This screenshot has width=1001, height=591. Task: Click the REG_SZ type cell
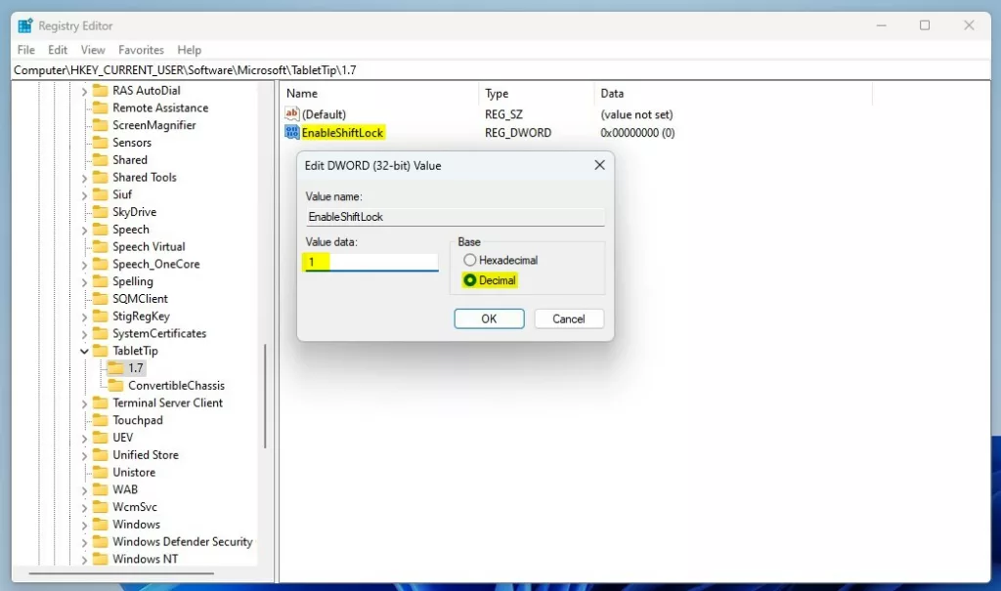(503, 114)
